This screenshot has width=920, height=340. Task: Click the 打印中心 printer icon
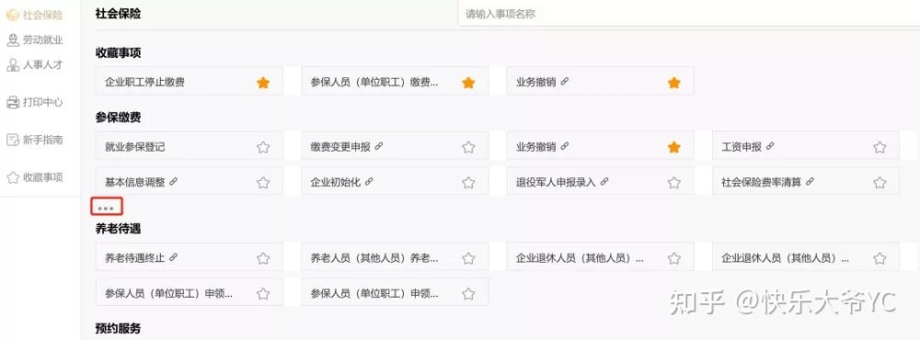tap(13, 103)
